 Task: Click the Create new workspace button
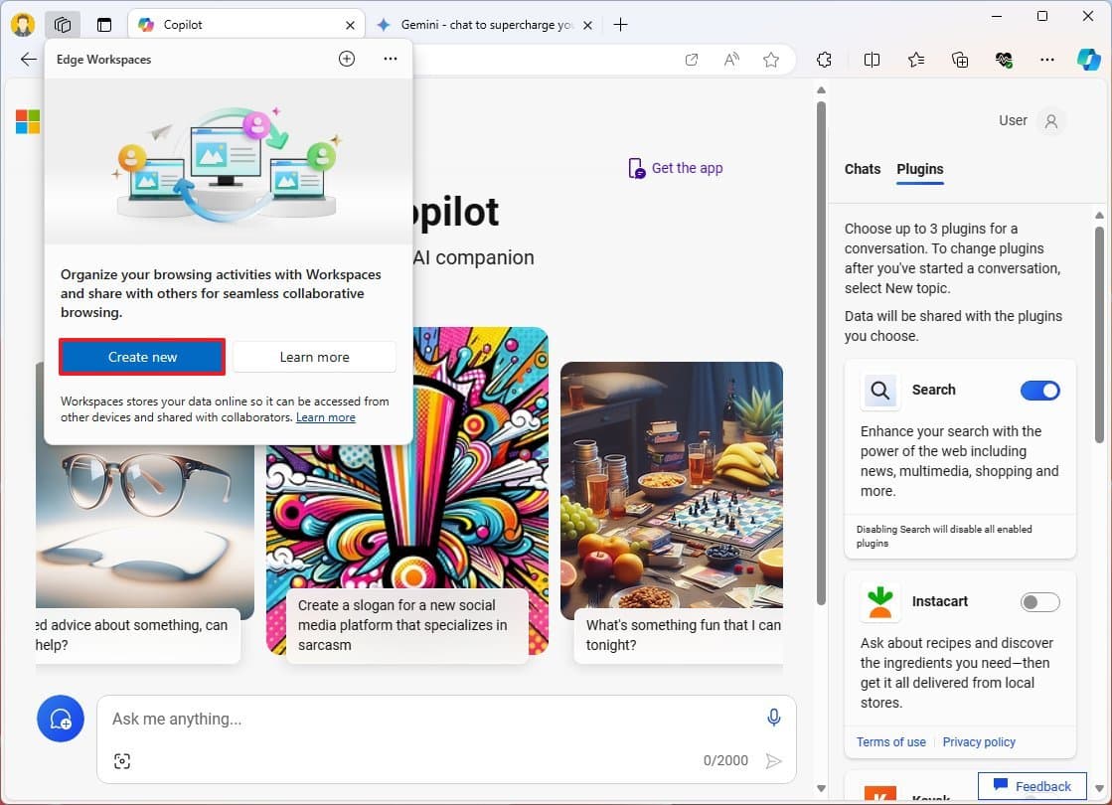pos(141,357)
